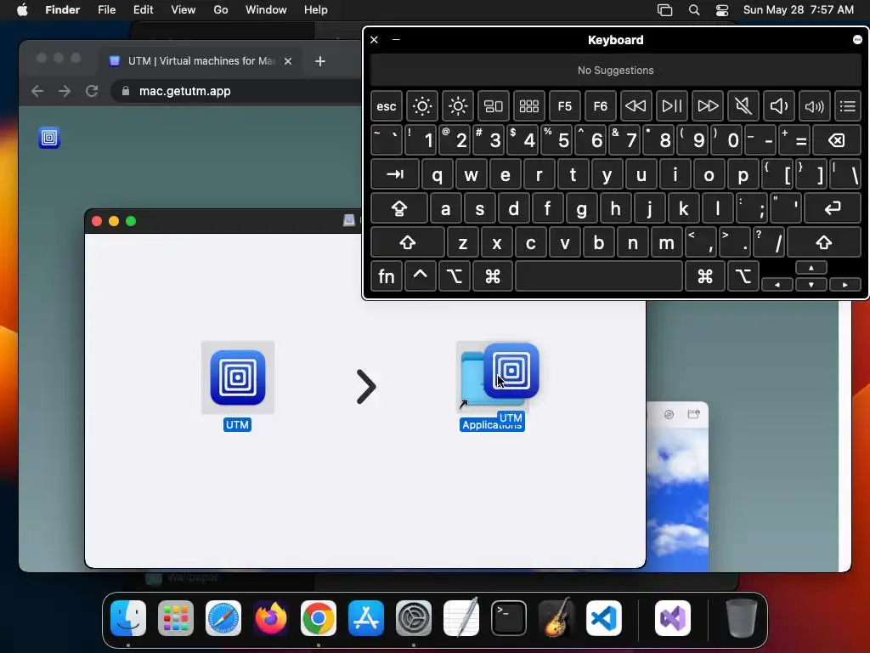The width and height of the screenshot is (870, 653).
Task: Tap the down arrow key
Action: point(811,284)
